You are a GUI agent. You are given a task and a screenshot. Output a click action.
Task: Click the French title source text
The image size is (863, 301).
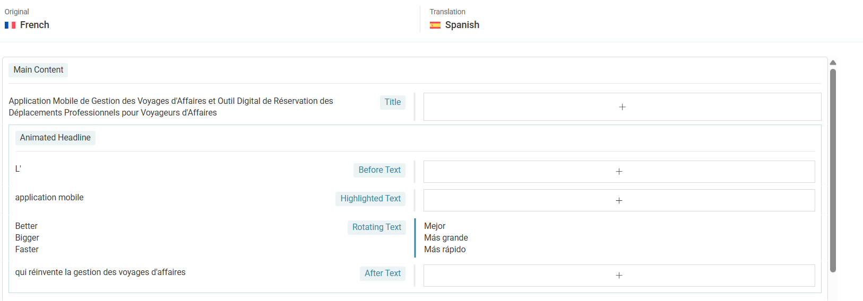(171, 107)
